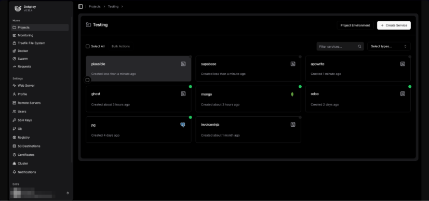Click the compose icon on plausible card
This screenshot has width=429, height=201.
click(x=183, y=64)
